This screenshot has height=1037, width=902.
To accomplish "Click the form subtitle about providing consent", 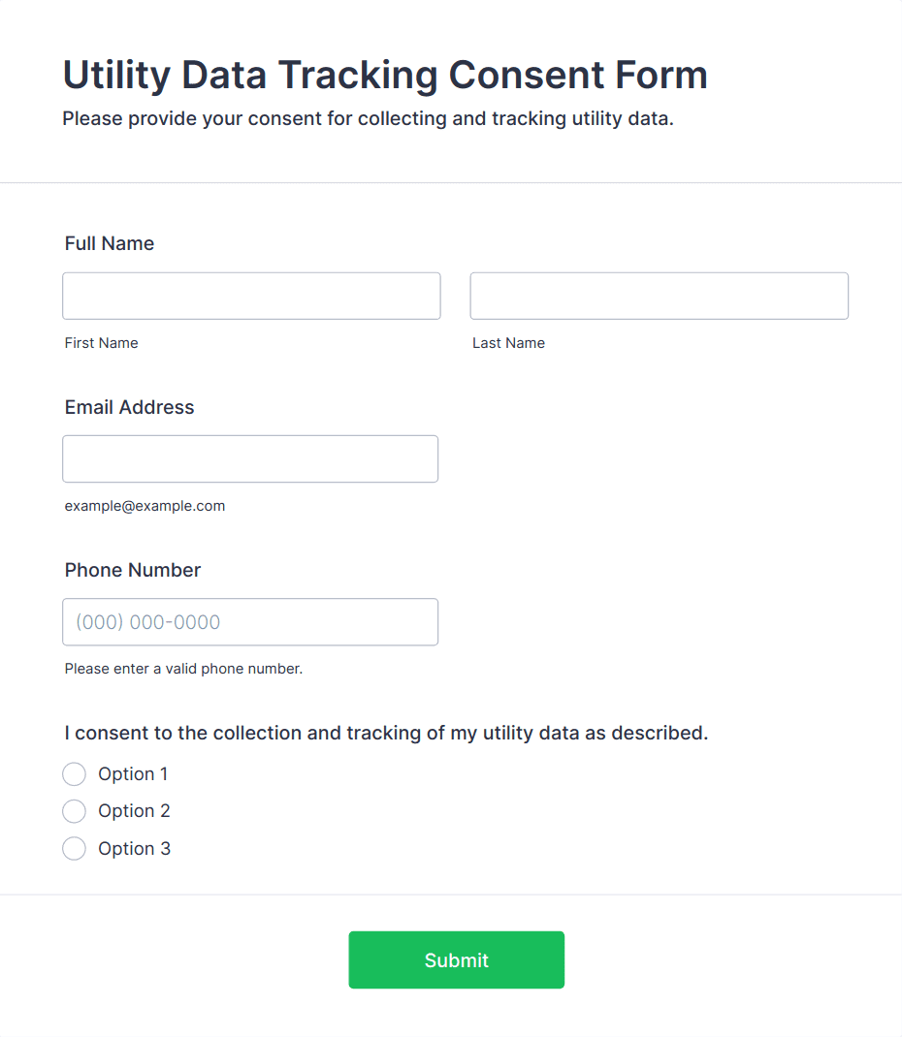I will 368,119.
